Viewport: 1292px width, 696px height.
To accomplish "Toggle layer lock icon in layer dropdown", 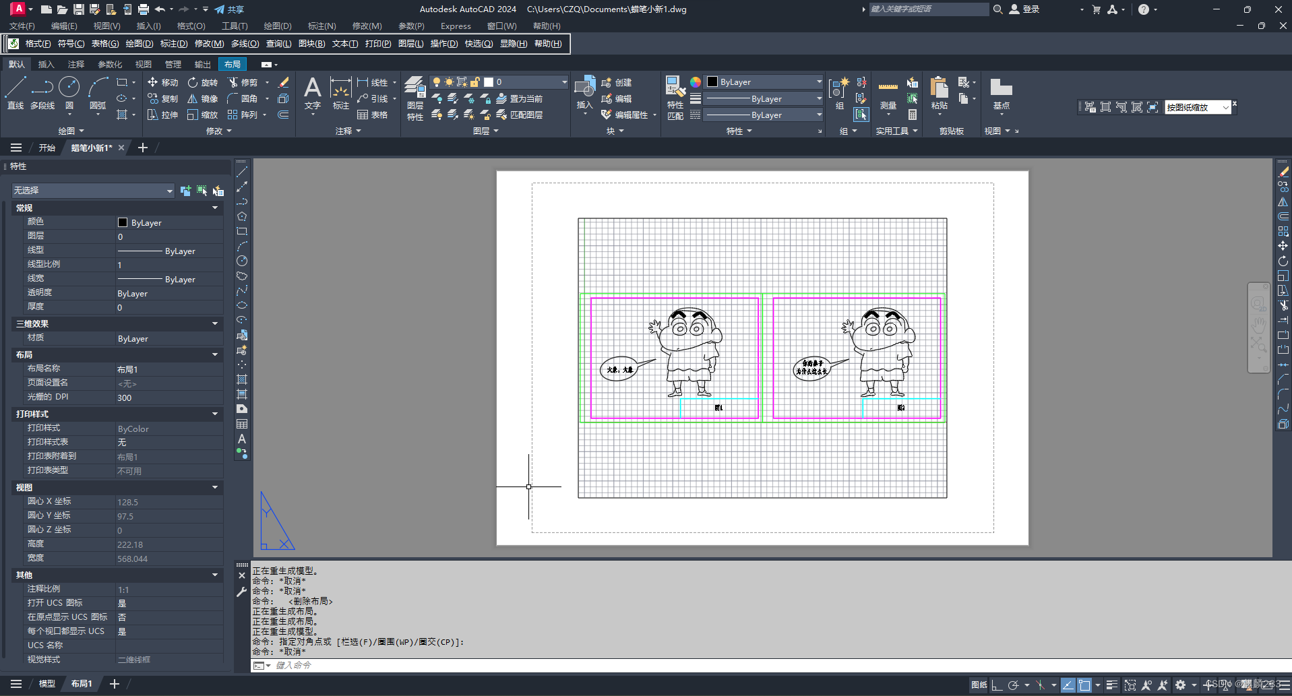I will (475, 82).
